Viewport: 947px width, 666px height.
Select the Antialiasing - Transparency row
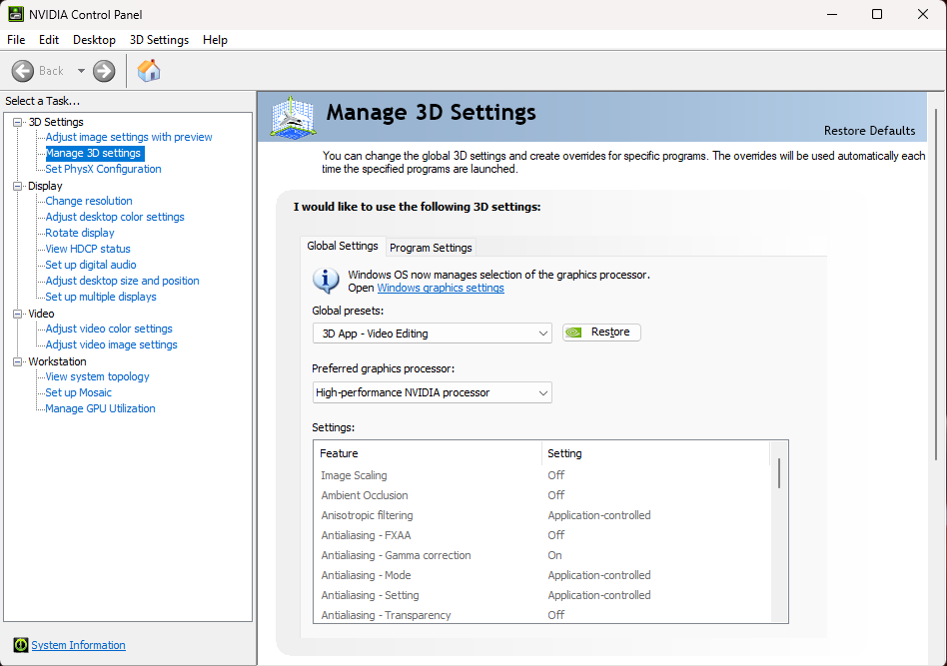coord(541,614)
